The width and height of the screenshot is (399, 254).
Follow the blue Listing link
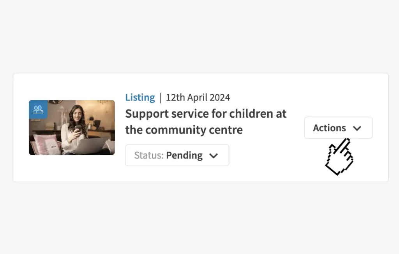click(140, 97)
